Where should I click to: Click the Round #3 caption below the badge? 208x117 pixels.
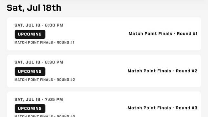click(45, 116)
